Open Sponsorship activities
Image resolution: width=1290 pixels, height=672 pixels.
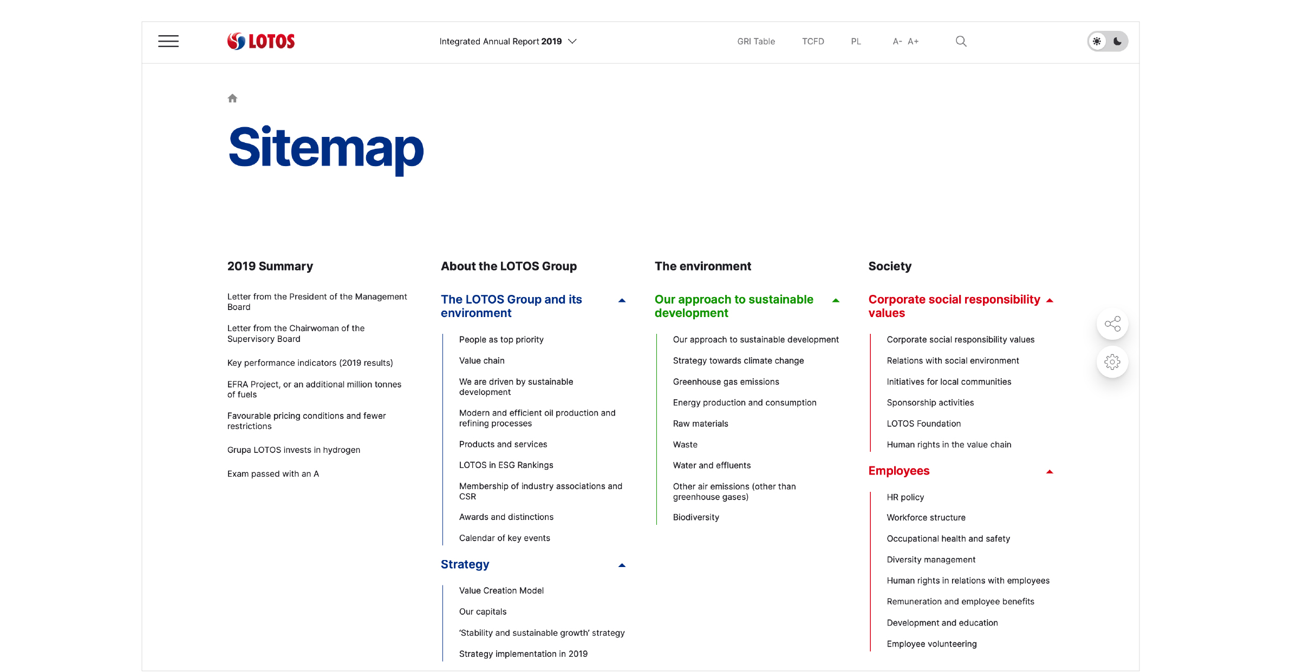click(x=930, y=403)
